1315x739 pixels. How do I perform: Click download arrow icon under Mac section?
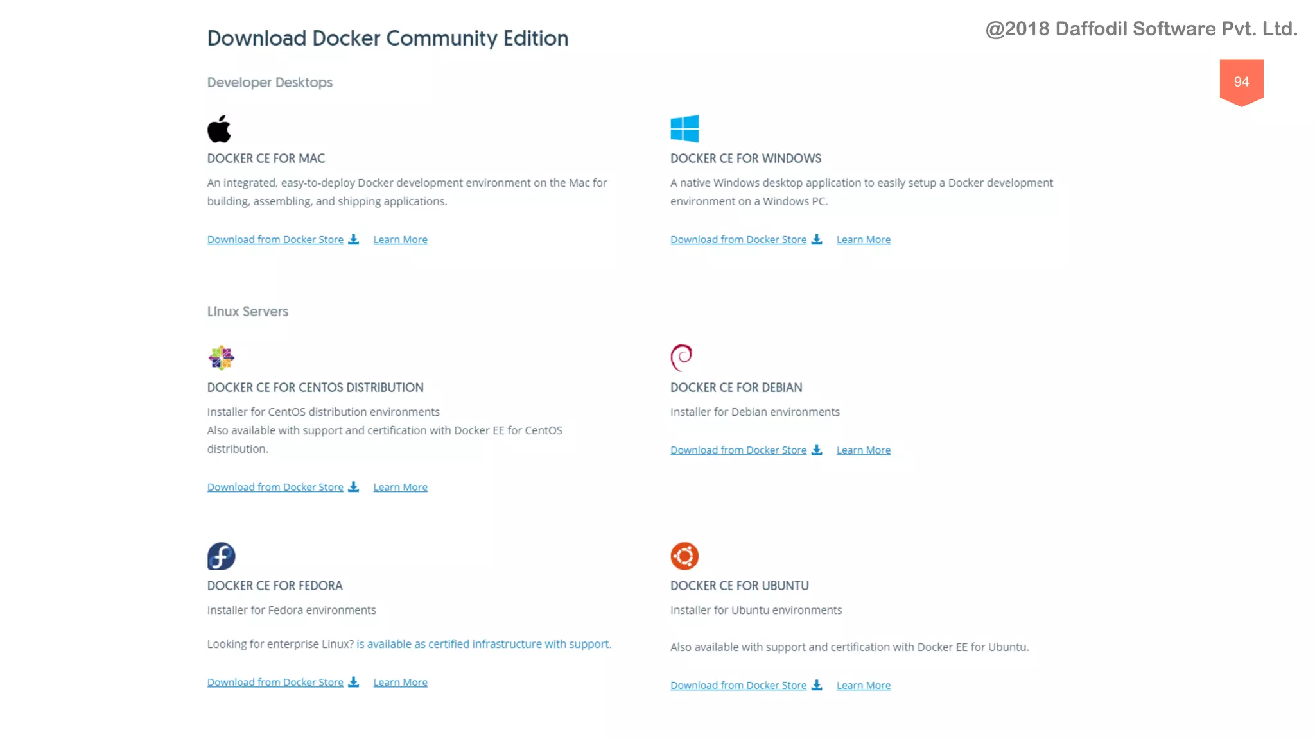(353, 239)
